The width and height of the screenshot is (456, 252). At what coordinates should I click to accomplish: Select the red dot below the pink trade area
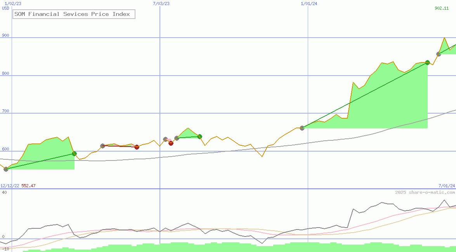[x=171, y=143]
